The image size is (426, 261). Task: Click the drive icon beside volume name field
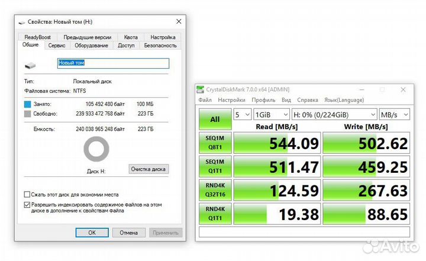coord(30,65)
